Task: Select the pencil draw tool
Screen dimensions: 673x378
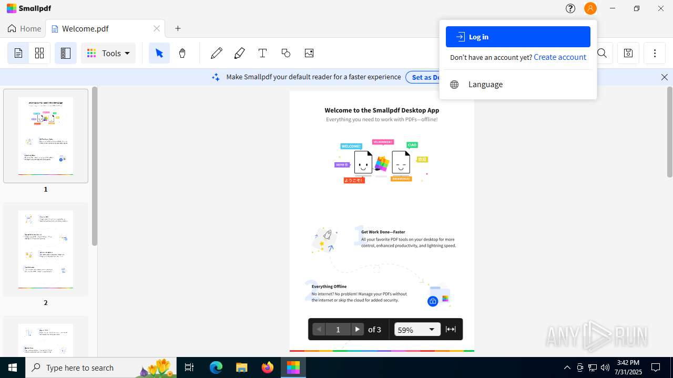Action: coord(216,53)
